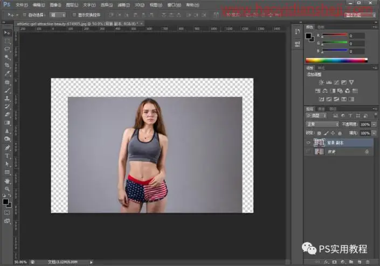Toggle Quick Mask mode icon
This screenshot has width=380, height=266.
[7, 213]
